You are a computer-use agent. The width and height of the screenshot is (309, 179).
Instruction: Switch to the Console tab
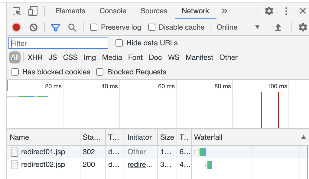tap(113, 11)
